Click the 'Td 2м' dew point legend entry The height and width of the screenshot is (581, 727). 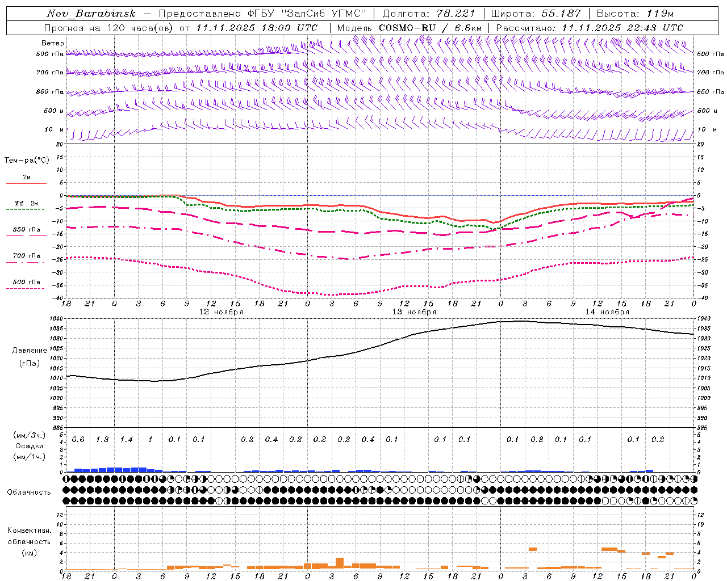click(x=26, y=203)
